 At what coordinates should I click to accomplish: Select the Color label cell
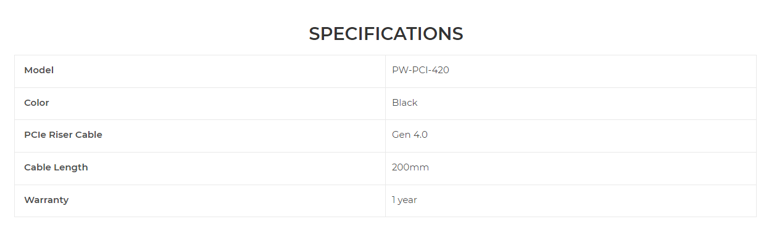point(200,103)
